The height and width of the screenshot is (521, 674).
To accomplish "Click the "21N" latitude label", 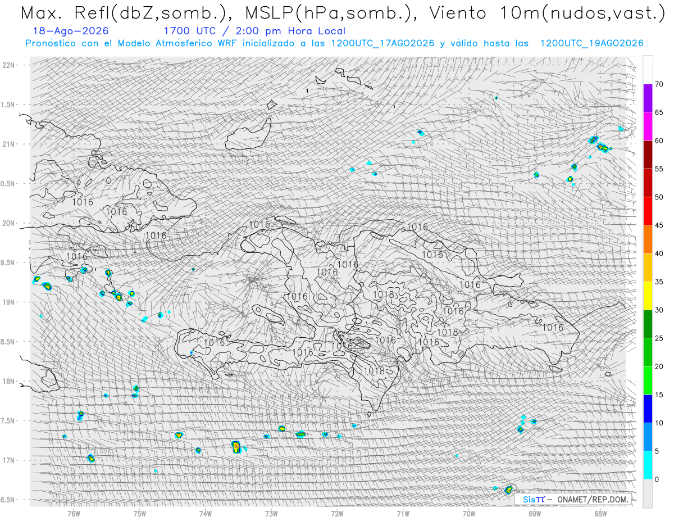I will (9, 144).
